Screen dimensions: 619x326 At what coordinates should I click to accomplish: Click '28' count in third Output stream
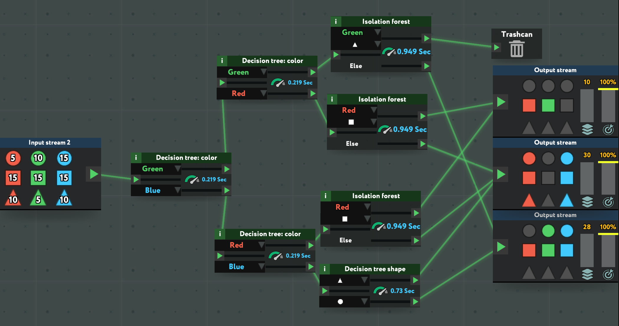(587, 227)
